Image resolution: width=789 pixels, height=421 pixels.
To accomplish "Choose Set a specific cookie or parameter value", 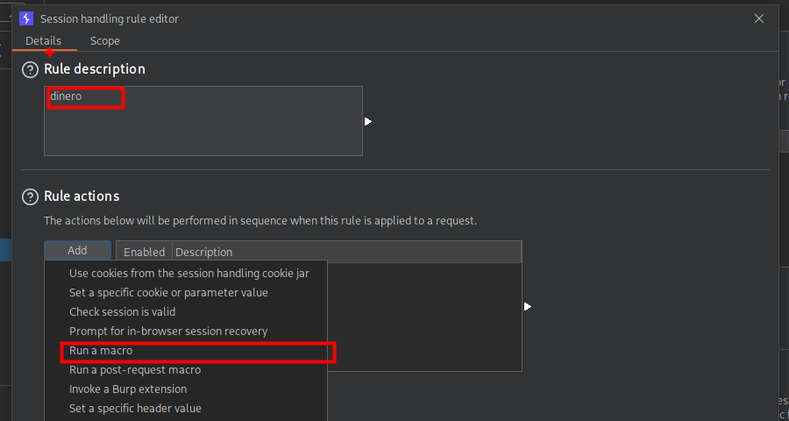I will click(168, 293).
